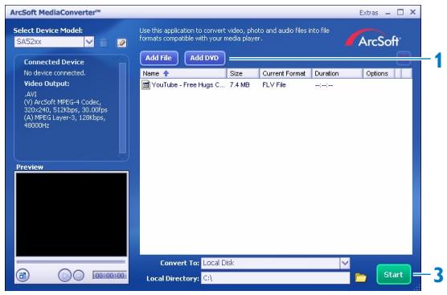Image resolution: width=447 pixels, height=295 pixels.
Task: Click the No device connected text
Action: (55, 73)
